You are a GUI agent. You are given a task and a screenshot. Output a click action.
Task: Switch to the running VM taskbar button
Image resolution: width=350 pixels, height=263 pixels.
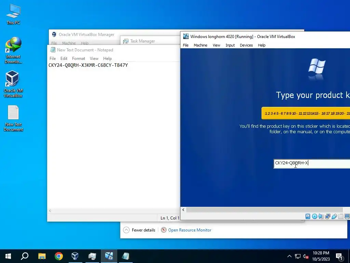(x=109, y=256)
